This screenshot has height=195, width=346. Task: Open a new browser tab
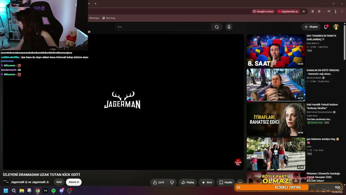click(x=95, y=4)
